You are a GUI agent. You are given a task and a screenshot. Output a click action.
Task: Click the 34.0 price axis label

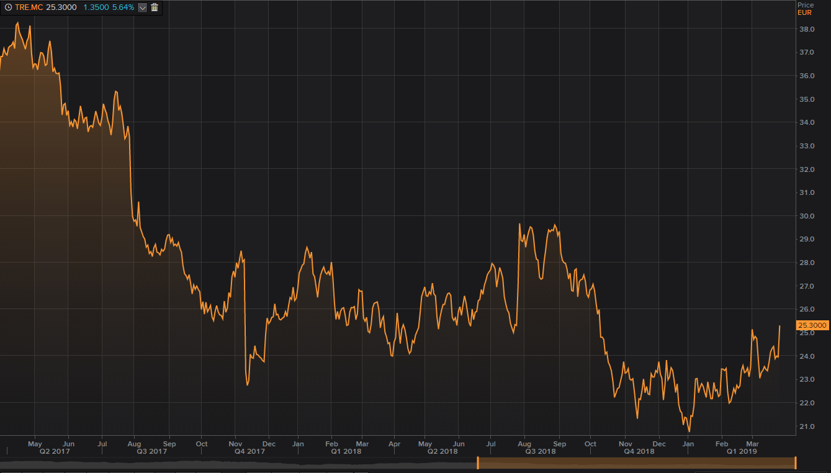click(x=807, y=122)
